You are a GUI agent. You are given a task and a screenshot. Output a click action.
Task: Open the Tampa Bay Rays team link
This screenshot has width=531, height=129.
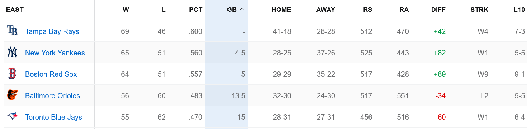click(52, 31)
